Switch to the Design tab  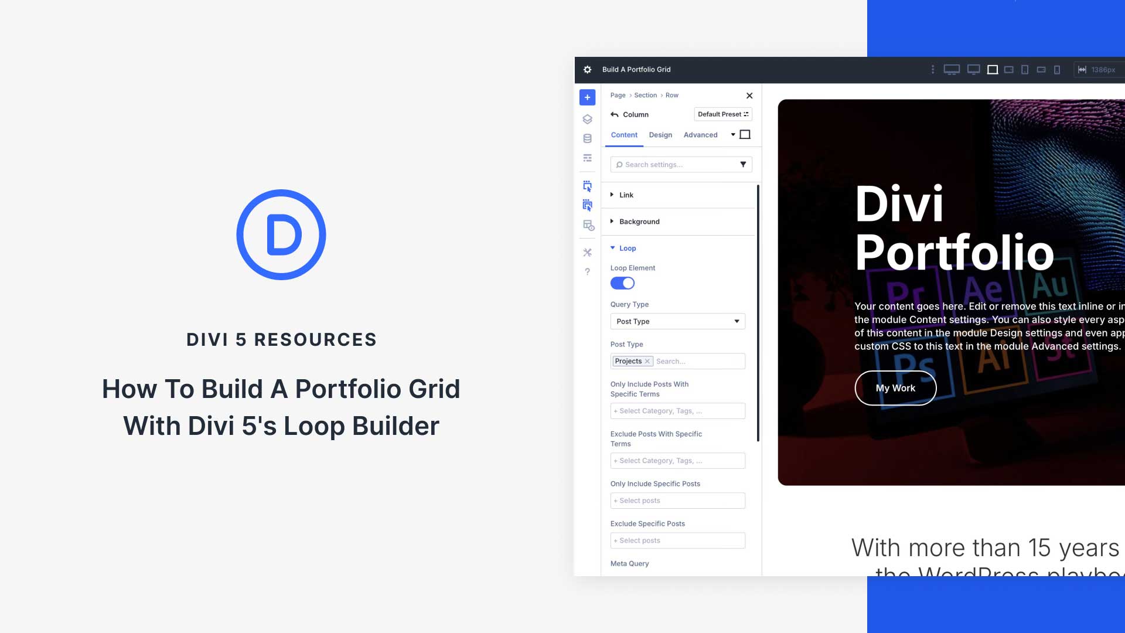(660, 135)
